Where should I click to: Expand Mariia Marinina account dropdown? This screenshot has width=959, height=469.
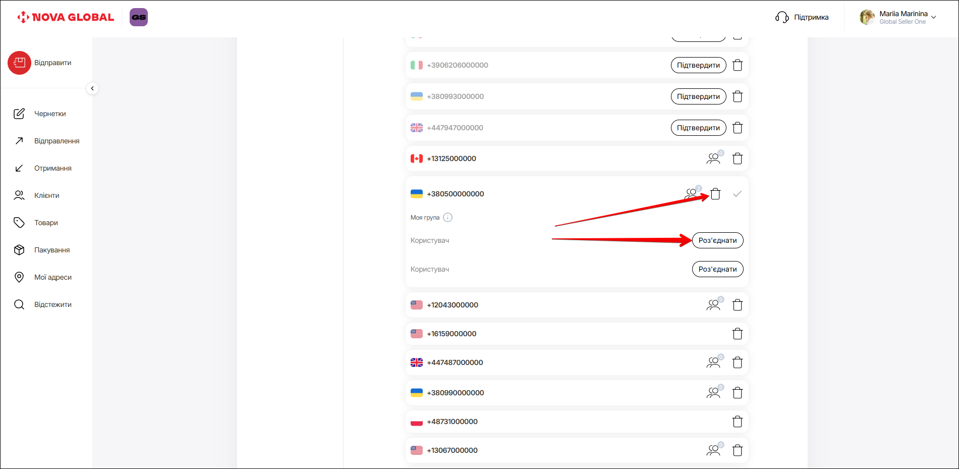tap(933, 17)
